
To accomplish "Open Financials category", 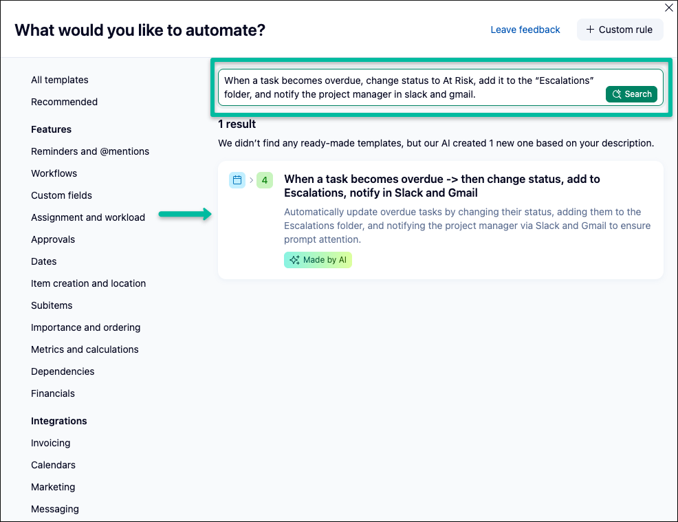I will pyautogui.click(x=53, y=393).
